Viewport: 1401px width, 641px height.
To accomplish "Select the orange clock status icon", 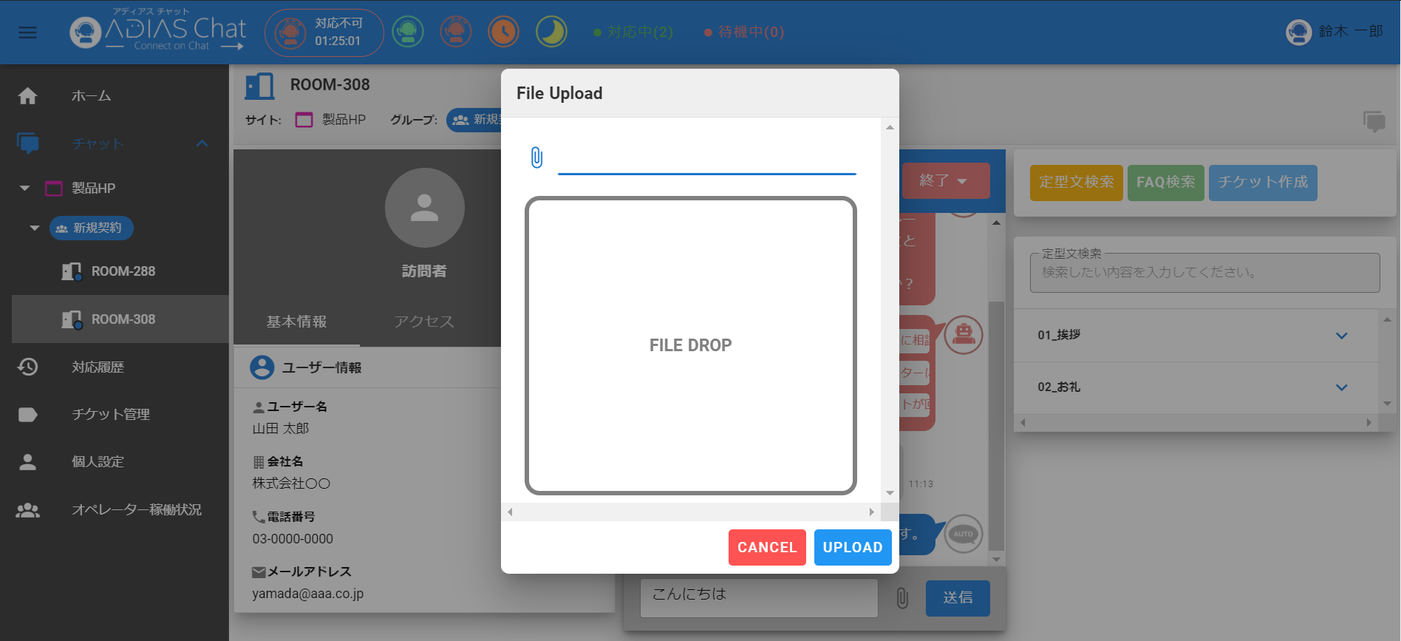I will tap(503, 32).
